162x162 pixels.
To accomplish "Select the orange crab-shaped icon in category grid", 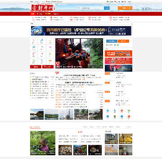I will (x=50, y=61).
